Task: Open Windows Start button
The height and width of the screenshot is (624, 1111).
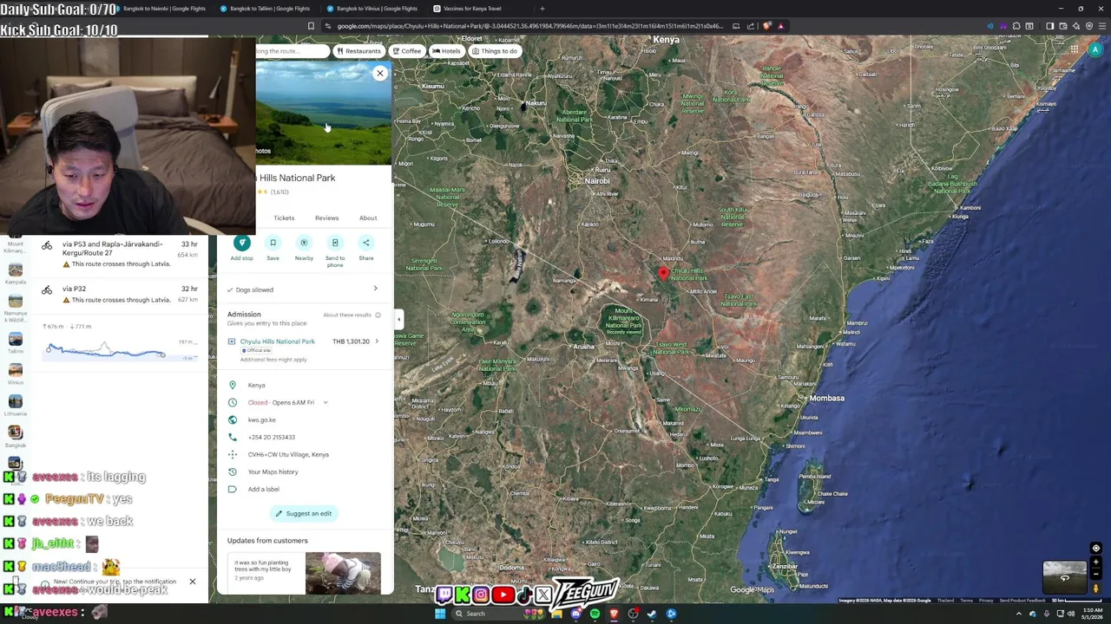Action: (x=440, y=614)
